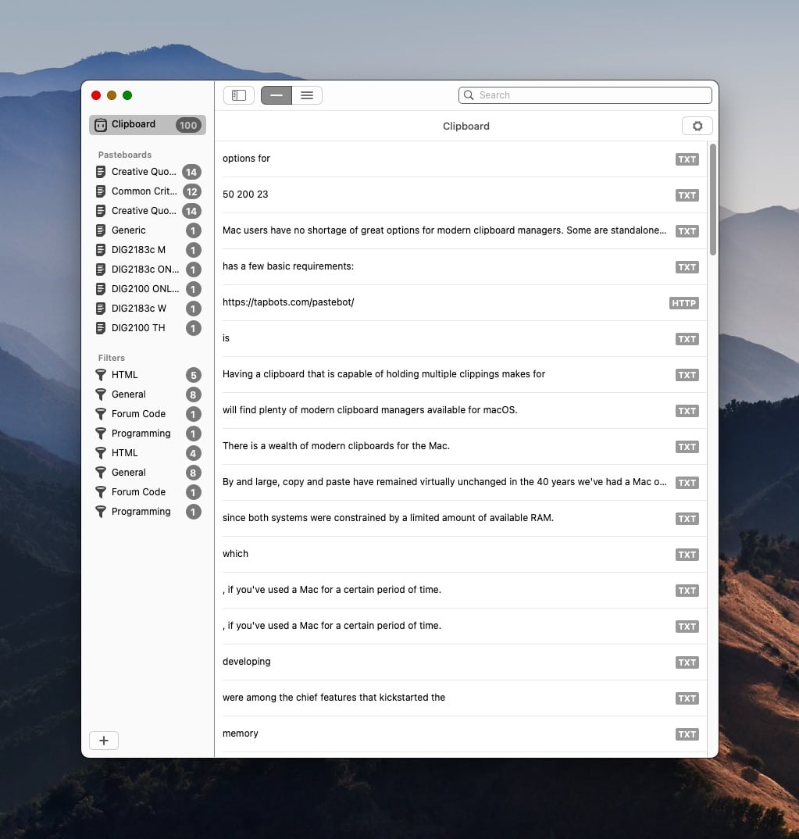Viewport: 799px width, 839px height.
Task: Add a new pasteboard with plus button
Action: pyautogui.click(x=104, y=741)
